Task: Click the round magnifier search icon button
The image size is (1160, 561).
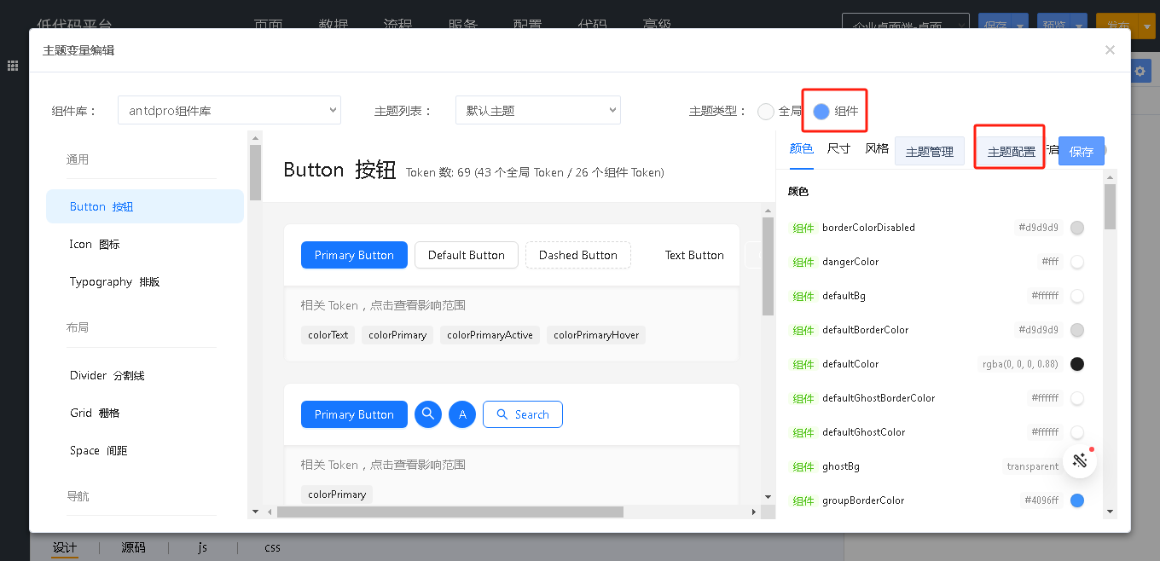Action: tap(428, 414)
